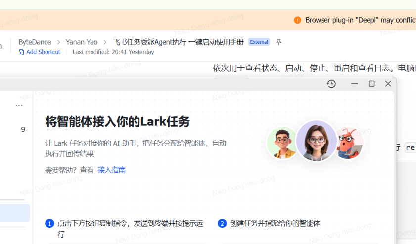Click the 需要帮助？查看 text
This screenshot has width=416, height=244.
tap(70, 170)
